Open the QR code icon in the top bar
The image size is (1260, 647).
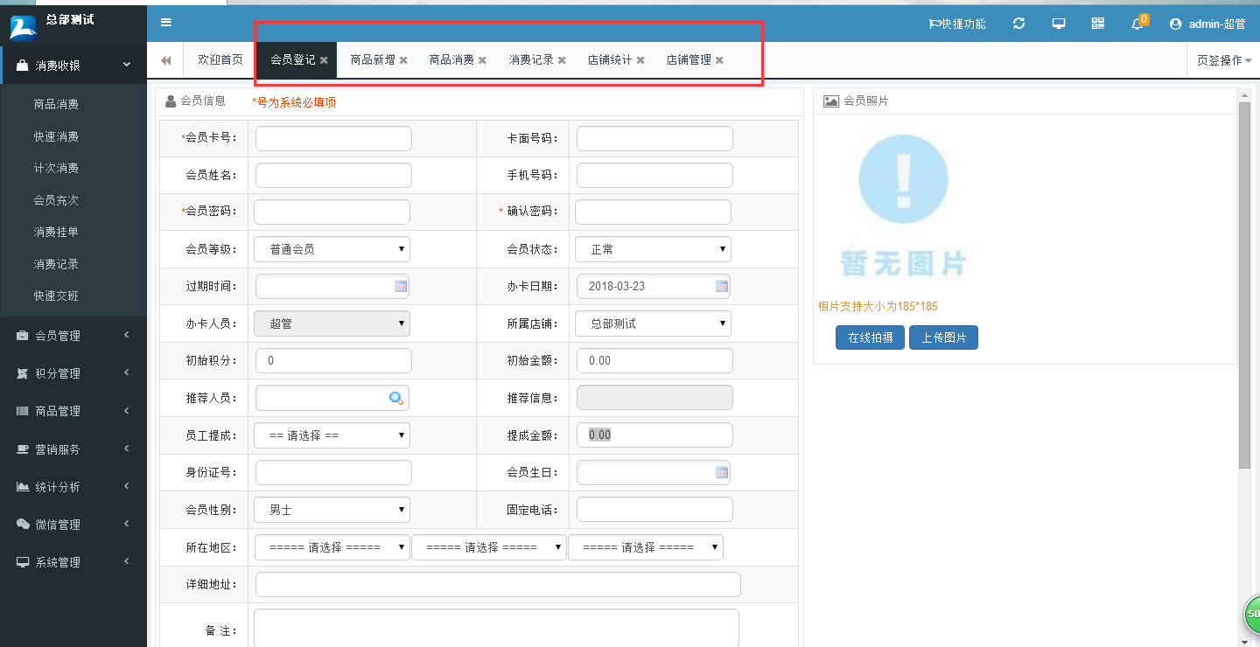point(1097,24)
